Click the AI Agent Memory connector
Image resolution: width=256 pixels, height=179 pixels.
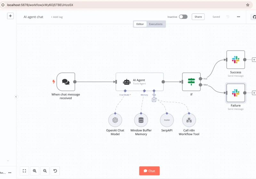coord(144,91)
